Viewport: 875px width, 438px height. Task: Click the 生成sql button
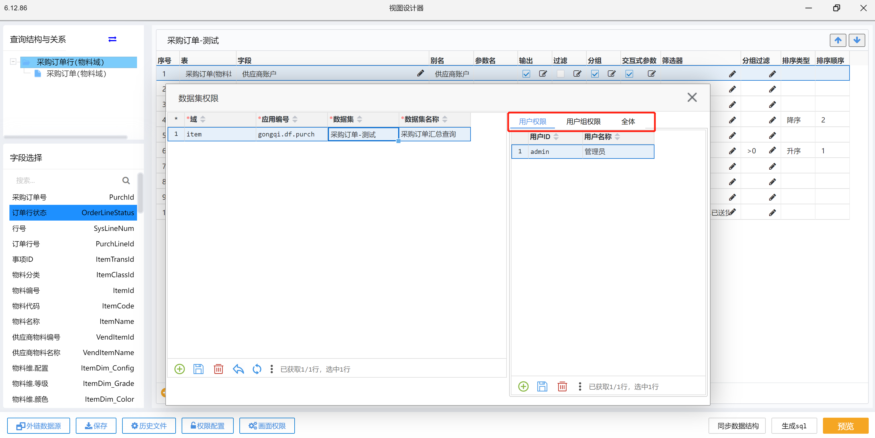pyautogui.click(x=794, y=426)
